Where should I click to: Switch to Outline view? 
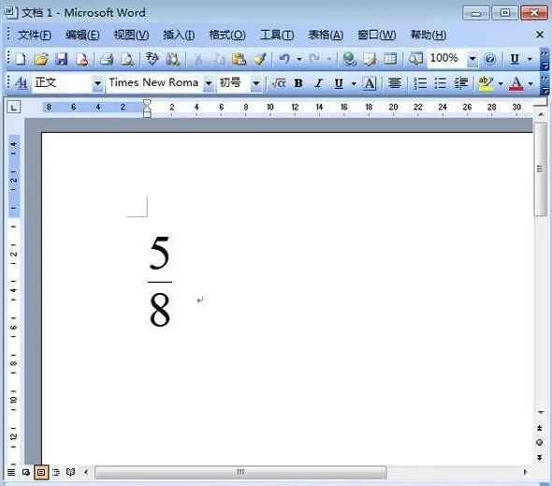tap(56, 472)
